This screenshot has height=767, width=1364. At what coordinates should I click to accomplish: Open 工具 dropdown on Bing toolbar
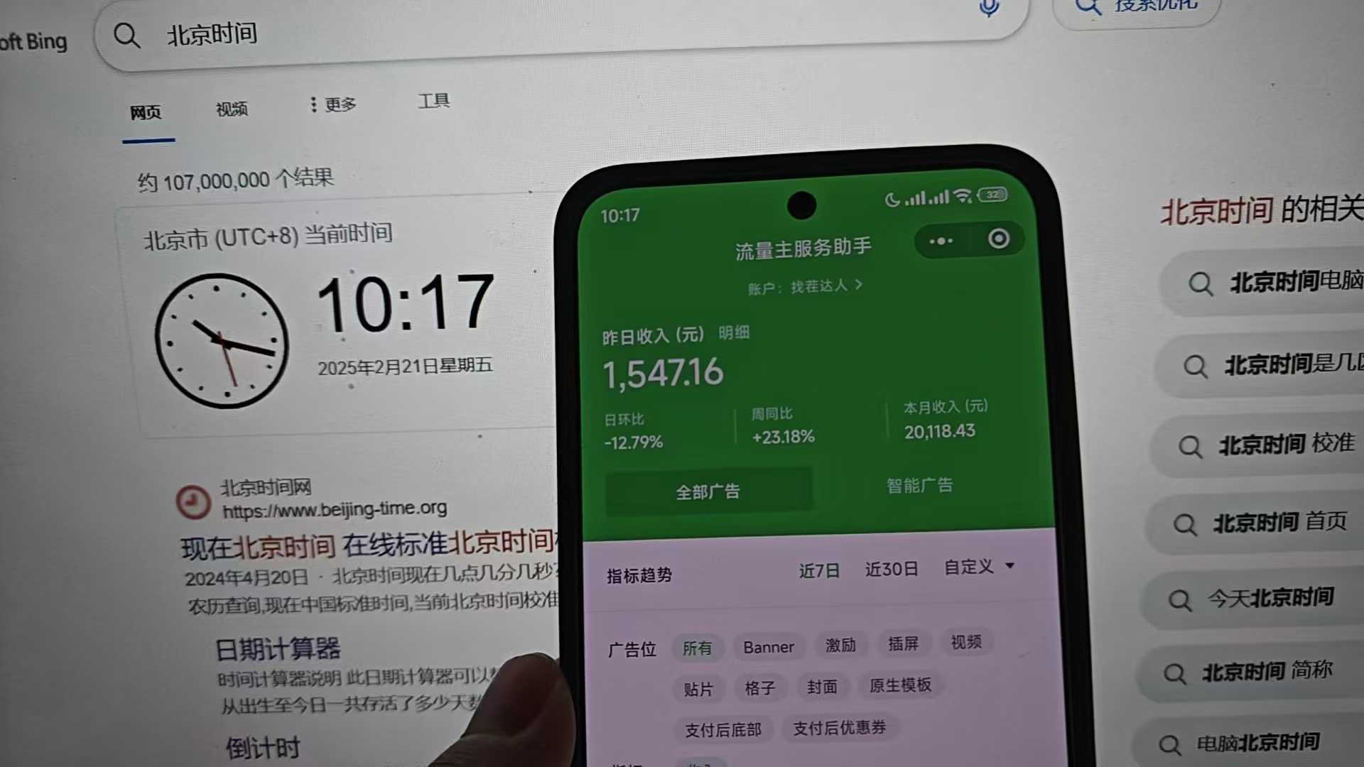pyautogui.click(x=433, y=102)
